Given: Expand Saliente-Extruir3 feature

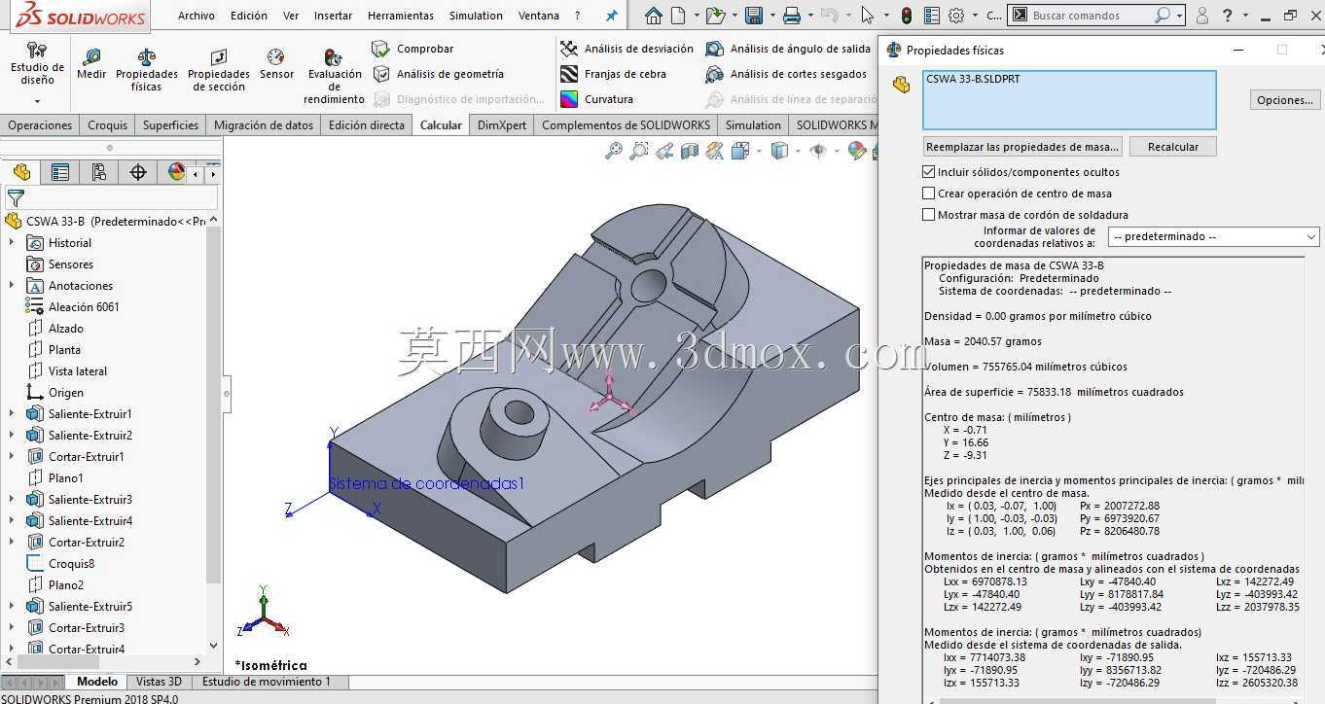Looking at the screenshot, I should coord(12,500).
